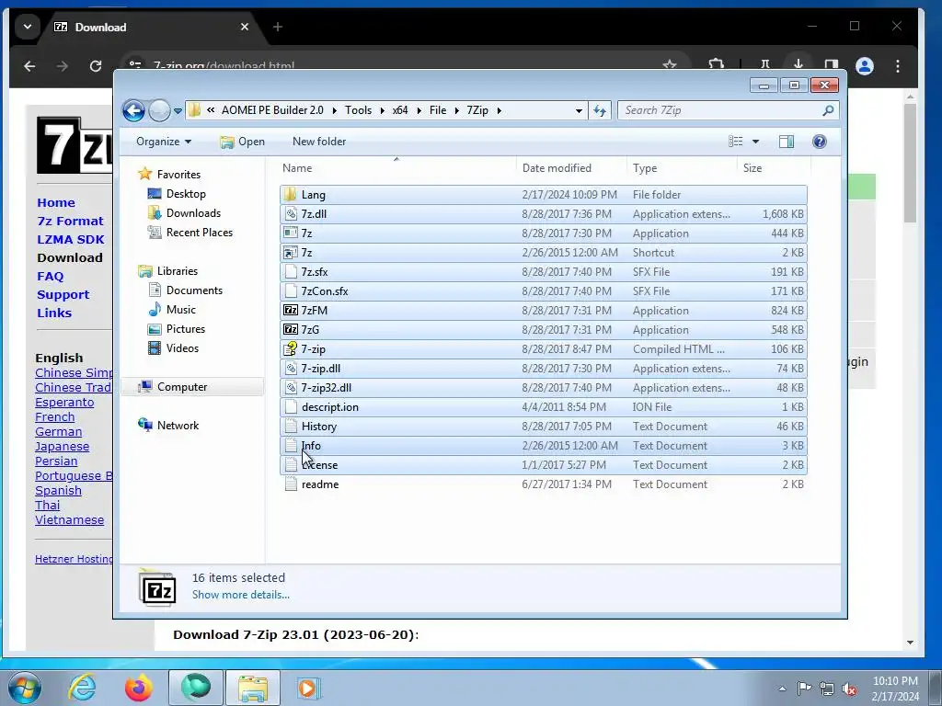Open Windows Start button
Screen dimensions: 942x706
click(25, 688)
